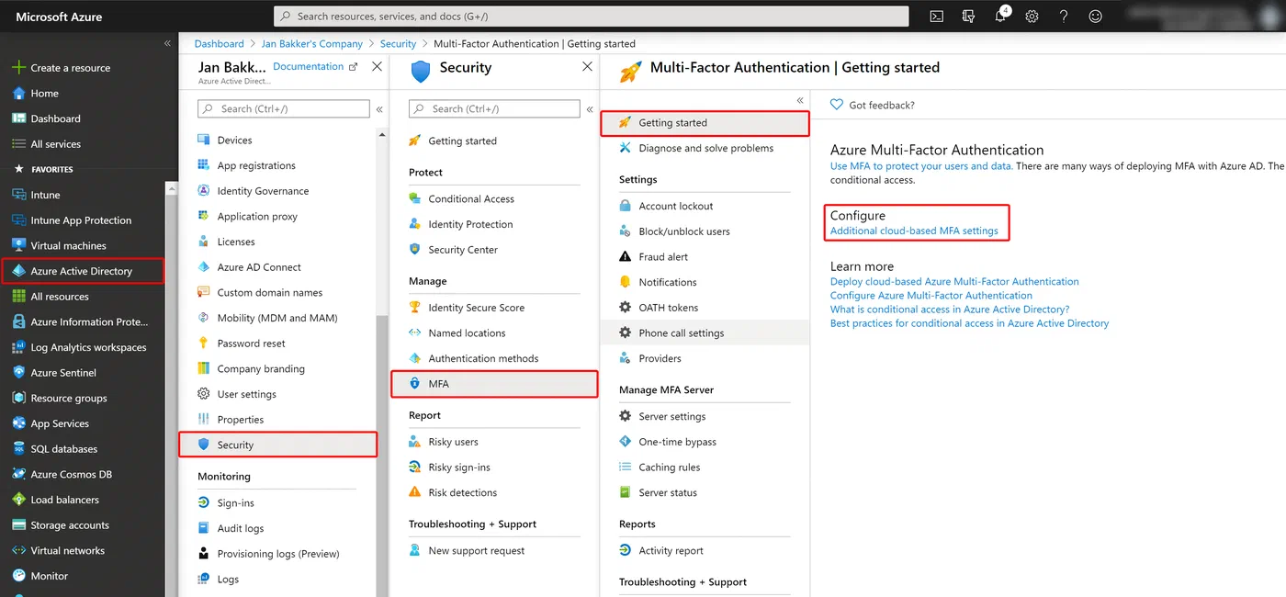The width and height of the screenshot is (1286, 597).
Task: Click Use MFA to protect your users link
Action: click(x=921, y=166)
